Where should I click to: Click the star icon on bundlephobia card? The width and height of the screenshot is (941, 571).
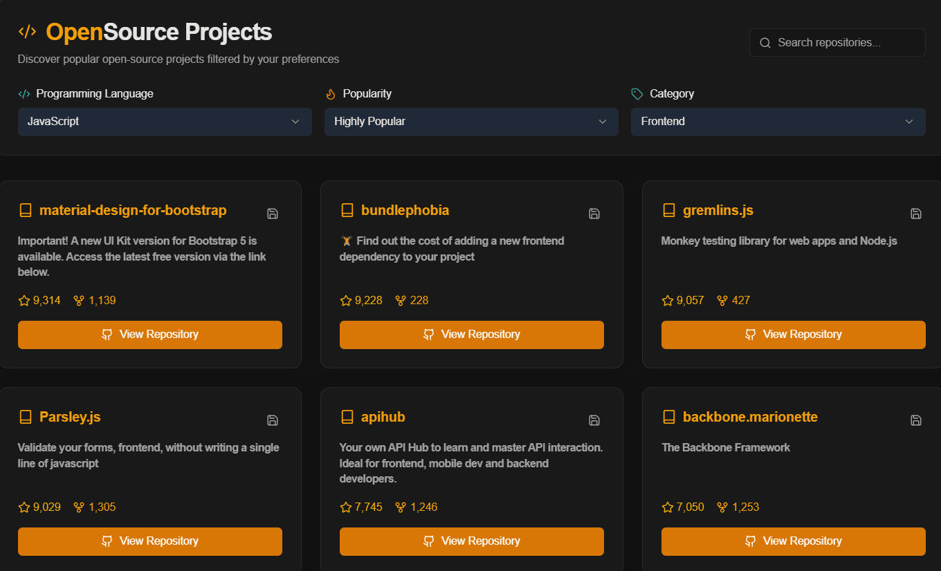(x=346, y=301)
